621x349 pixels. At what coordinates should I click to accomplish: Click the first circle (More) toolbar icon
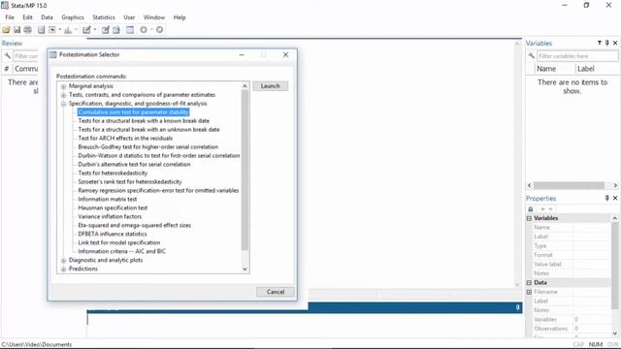click(x=144, y=30)
